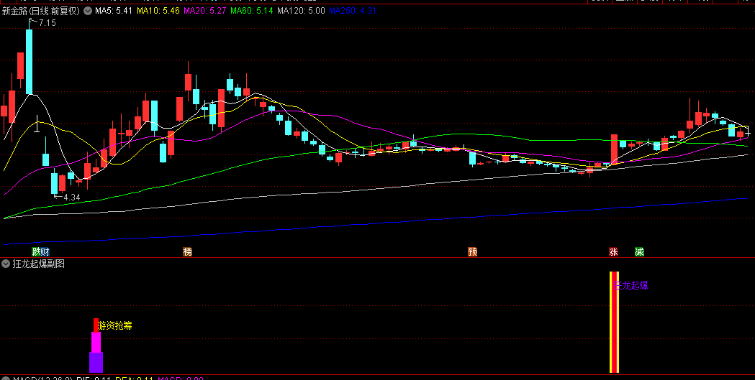Image resolution: width=755 pixels, height=380 pixels.
Task: Select the large red candlestick above the 涨 marker
Action: 614,149
